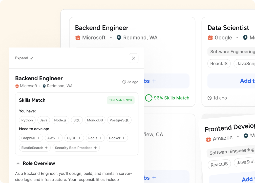The width and height of the screenshot is (255, 183).
Task: Collapse the Role Overview section
Action: pos(18,163)
